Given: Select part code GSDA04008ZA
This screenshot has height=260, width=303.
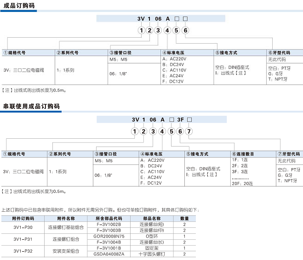Looking at the screenshot, I should click(x=109, y=254).
